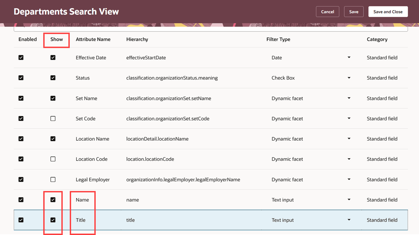Uncheck Enabled for Effective Date
This screenshot has height=235, width=419.
(21, 58)
